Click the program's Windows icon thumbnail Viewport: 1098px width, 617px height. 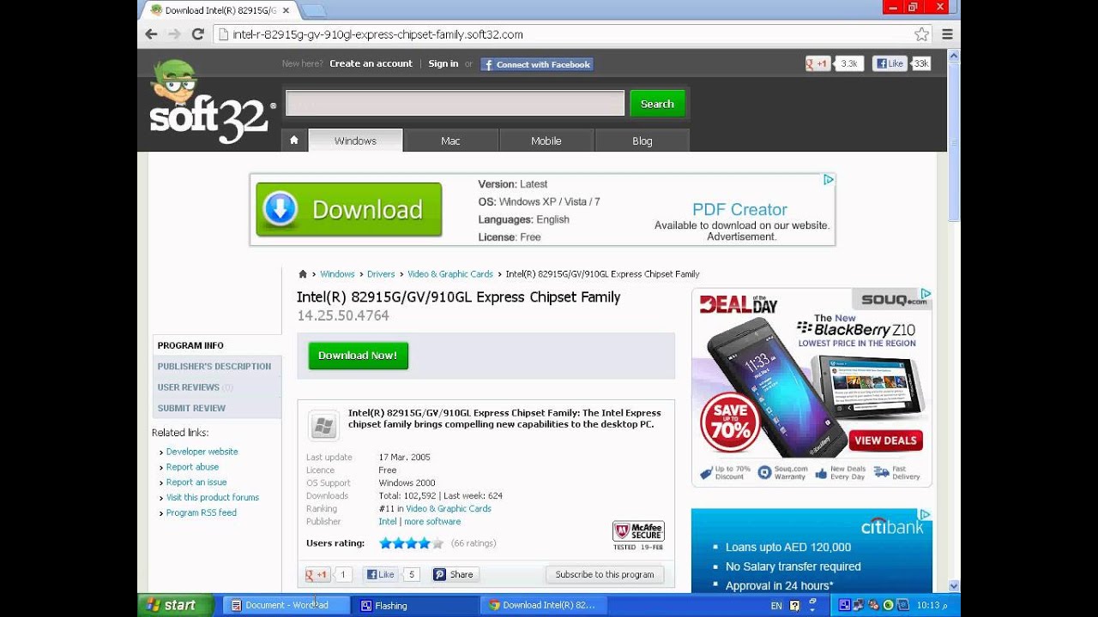[x=323, y=426]
